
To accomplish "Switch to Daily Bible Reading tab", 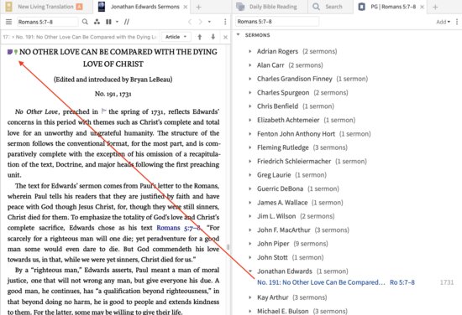I will coord(273,7).
